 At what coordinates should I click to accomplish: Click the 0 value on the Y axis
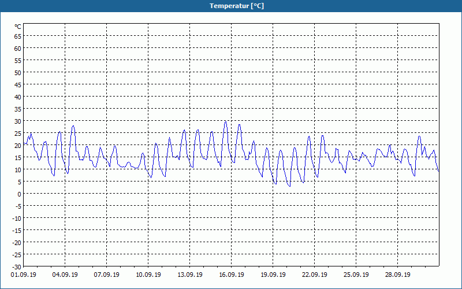coord(20,194)
